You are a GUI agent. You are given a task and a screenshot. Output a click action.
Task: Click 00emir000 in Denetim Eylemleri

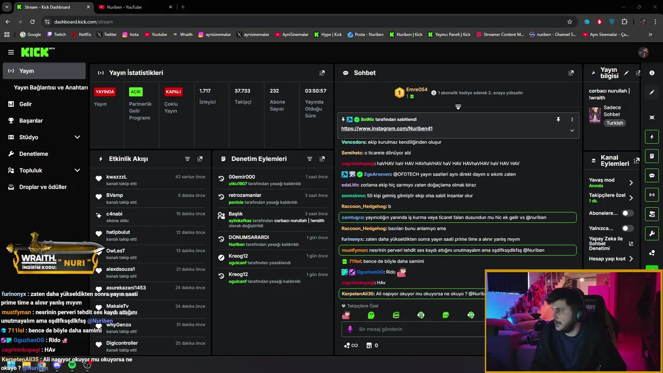pyautogui.click(x=242, y=177)
